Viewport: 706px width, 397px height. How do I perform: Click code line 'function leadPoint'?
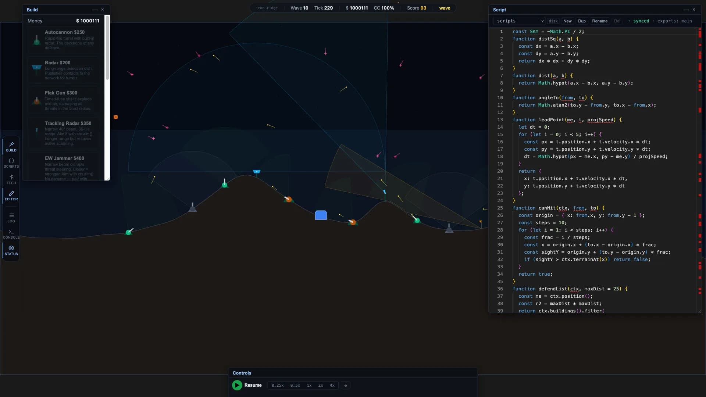(x=567, y=120)
